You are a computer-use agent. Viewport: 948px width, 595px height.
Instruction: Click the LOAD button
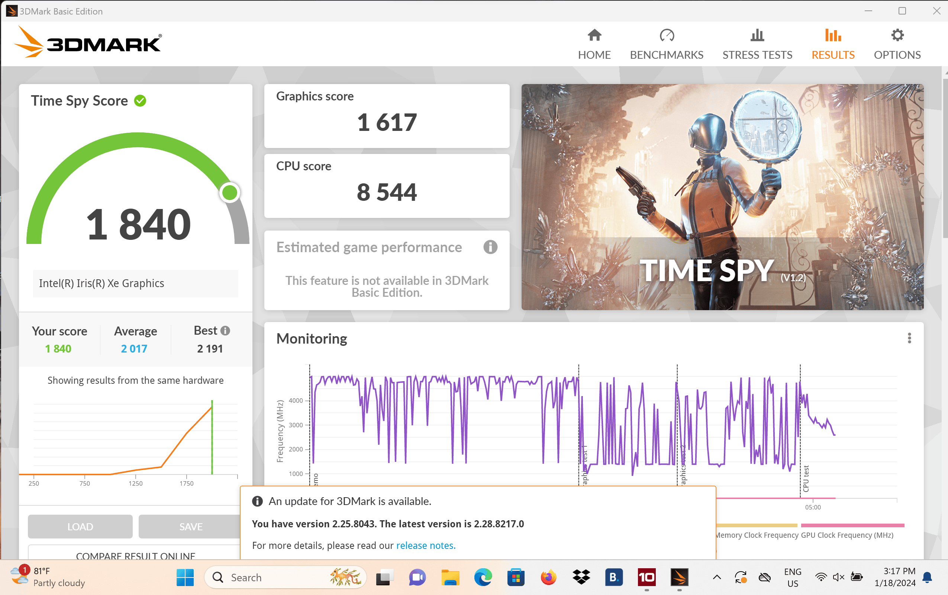click(80, 526)
